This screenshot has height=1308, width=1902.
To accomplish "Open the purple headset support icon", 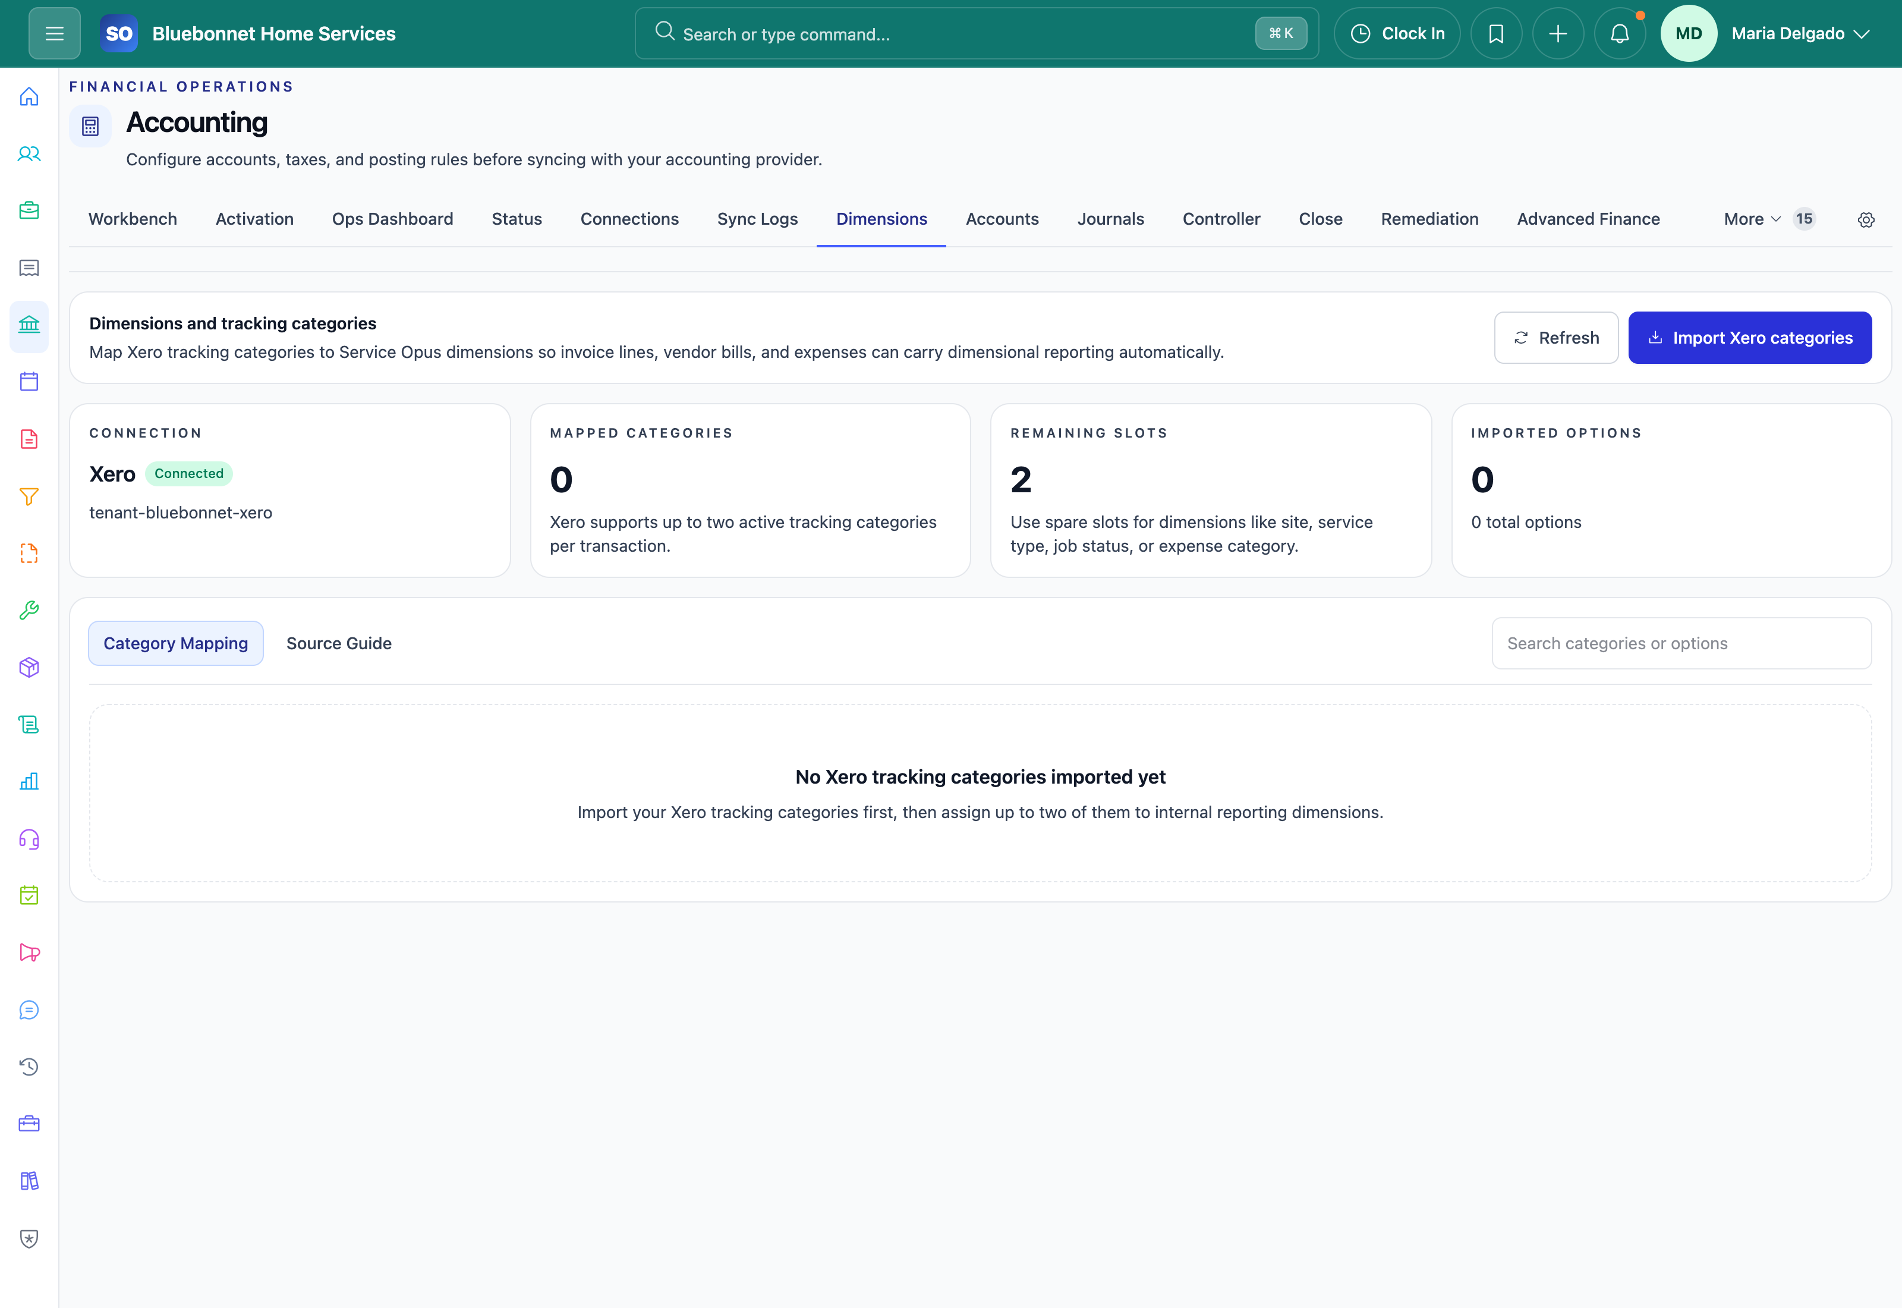I will point(30,839).
